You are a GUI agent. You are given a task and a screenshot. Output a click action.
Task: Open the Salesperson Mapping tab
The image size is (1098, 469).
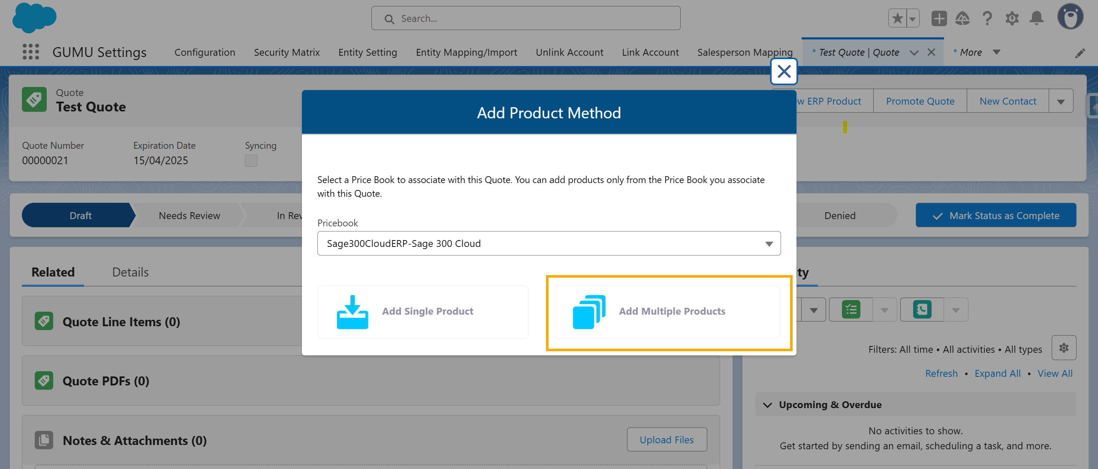coord(745,52)
